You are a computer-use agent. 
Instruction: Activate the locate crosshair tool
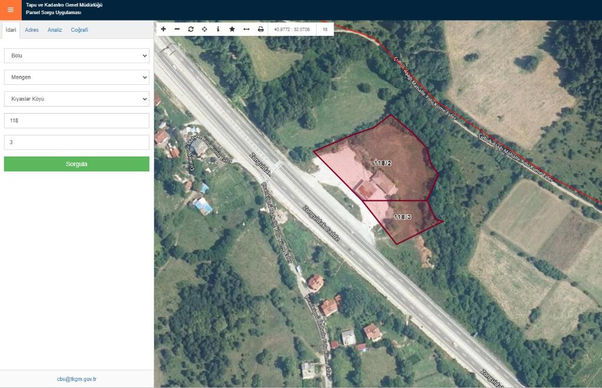pos(205,29)
